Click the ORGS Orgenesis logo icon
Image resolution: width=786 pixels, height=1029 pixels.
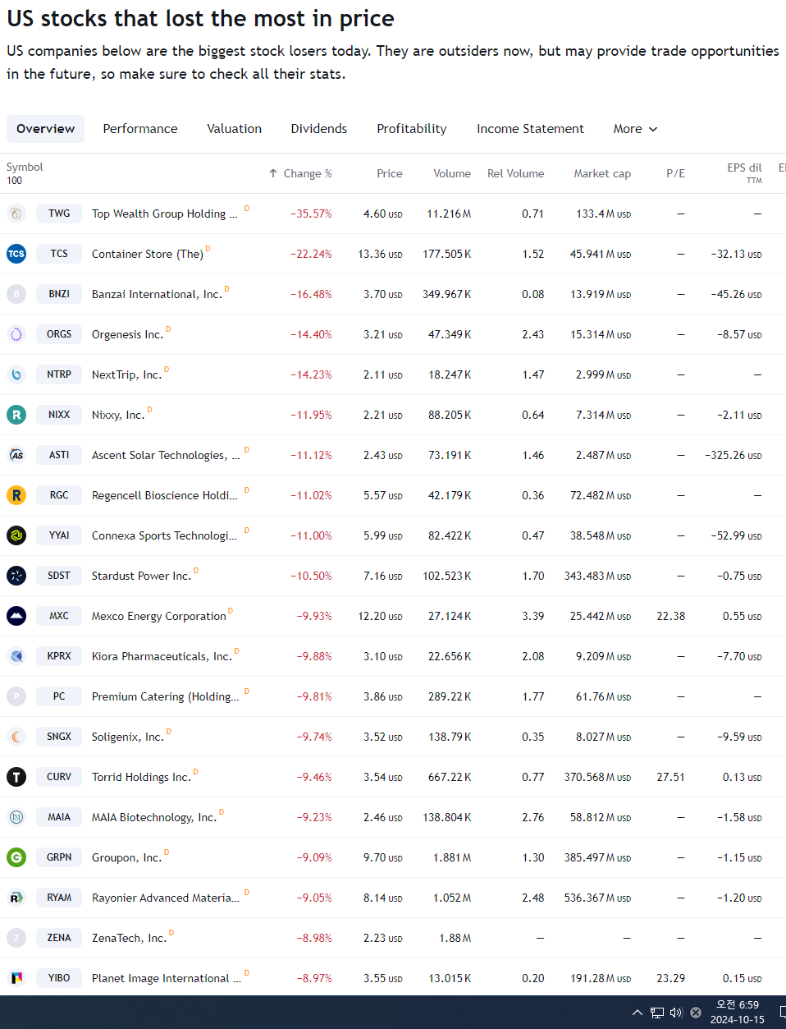point(16,334)
